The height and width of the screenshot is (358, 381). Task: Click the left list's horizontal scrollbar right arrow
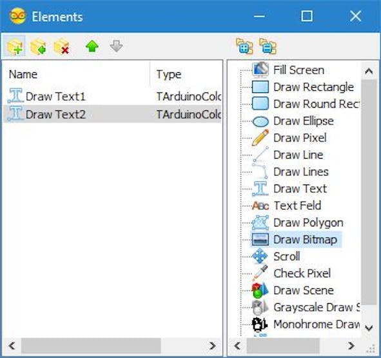(212, 346)
